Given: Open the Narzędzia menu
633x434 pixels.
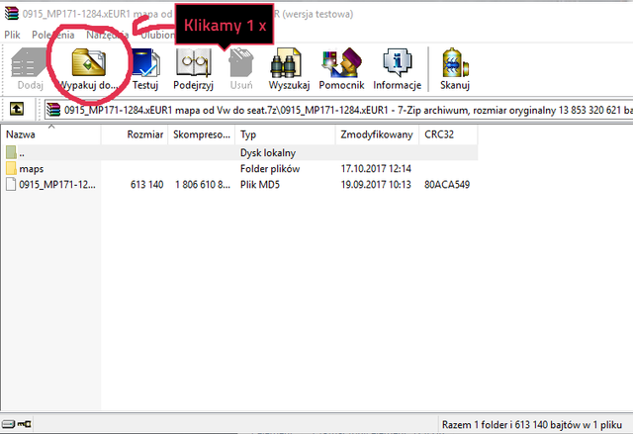Looking at the screenshot, I should click(x=108, y=35).
